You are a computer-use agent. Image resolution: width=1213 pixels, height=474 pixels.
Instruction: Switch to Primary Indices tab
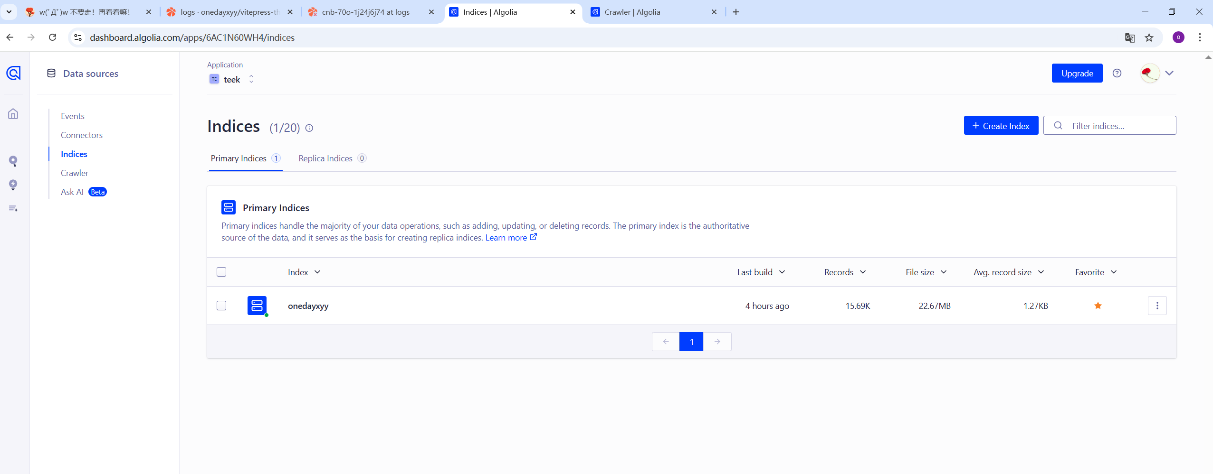(246, 158)
